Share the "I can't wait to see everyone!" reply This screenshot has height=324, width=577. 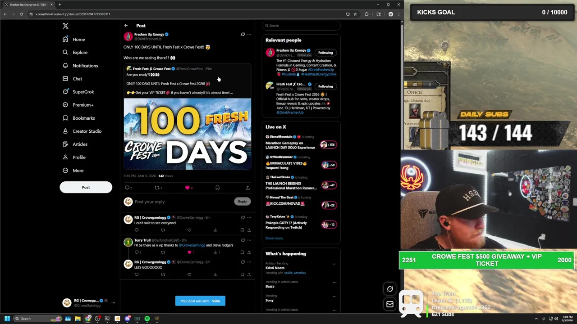tap(249, 230)
